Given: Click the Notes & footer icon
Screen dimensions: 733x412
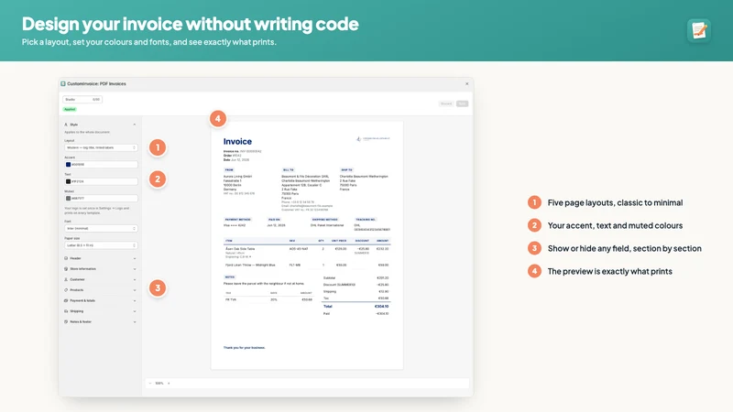Looking at the screenshot, I should click(x=66, y=322).
